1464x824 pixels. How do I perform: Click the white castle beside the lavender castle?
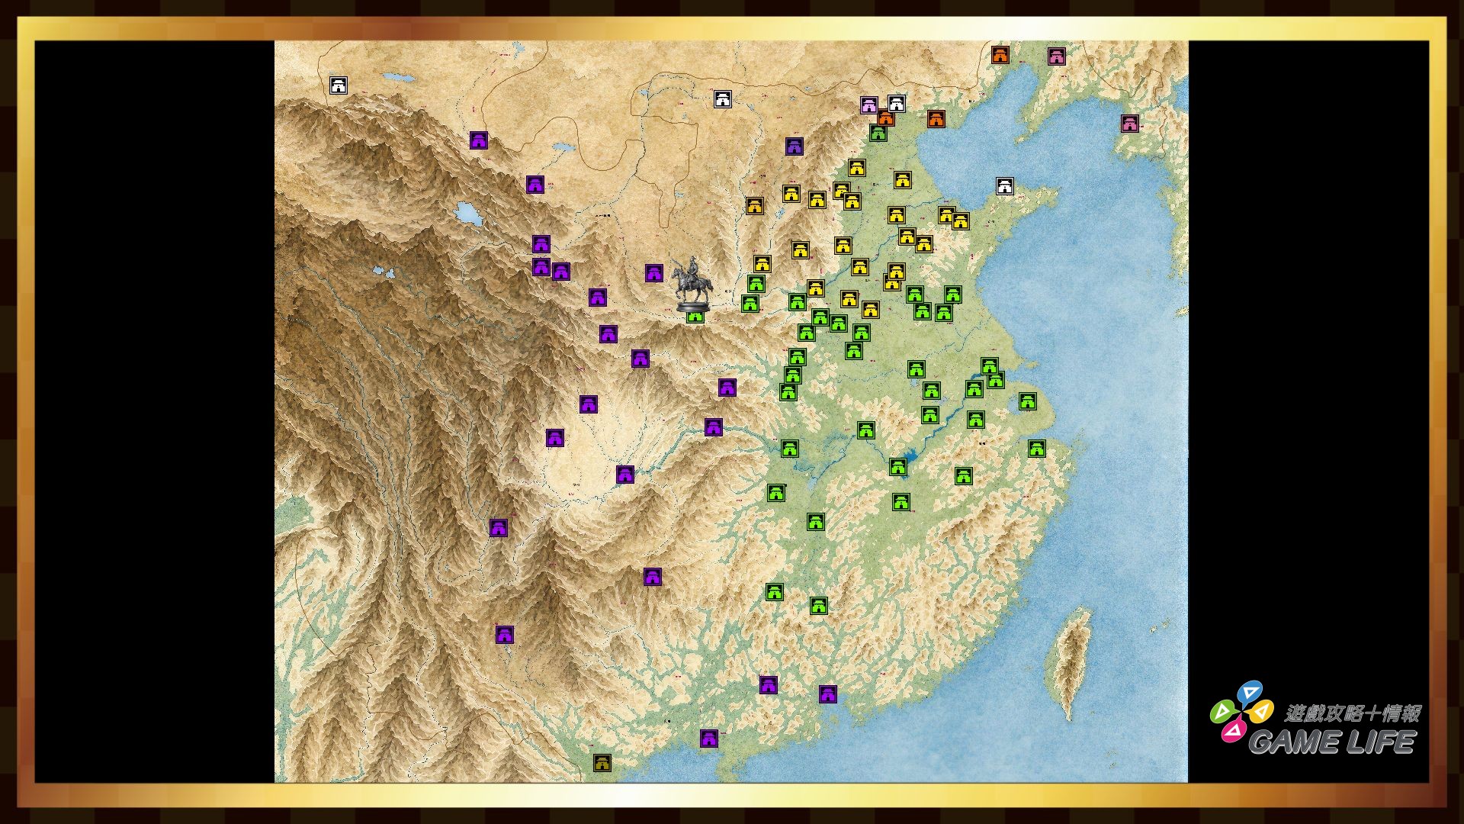click(x=897, y=103)
